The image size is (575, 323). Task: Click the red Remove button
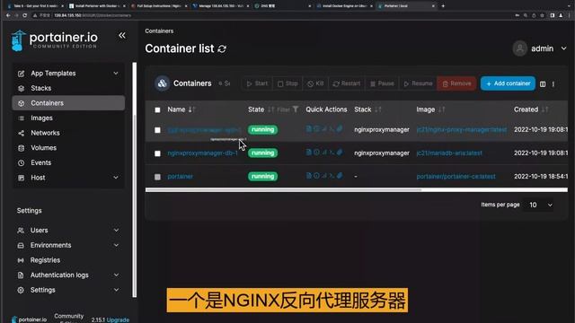click(x=456, y=83)
